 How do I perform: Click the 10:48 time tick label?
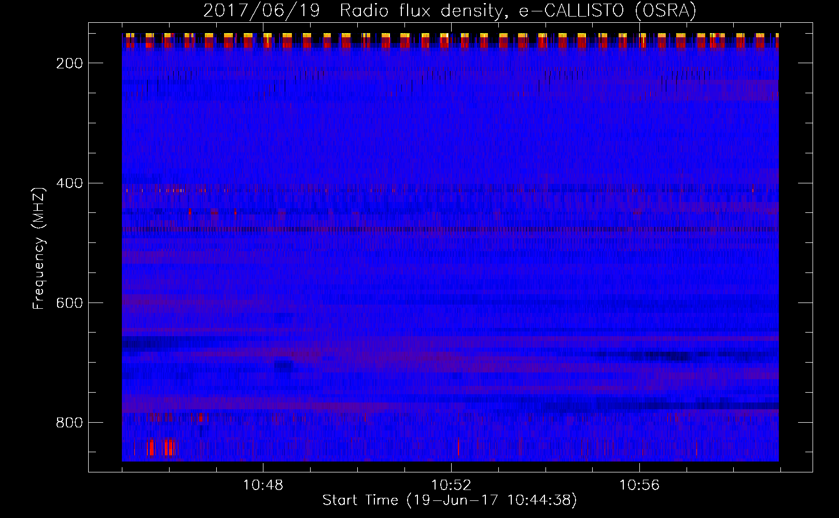tap(263, 485)
